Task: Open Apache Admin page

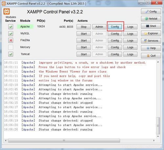Action: coord(99,27)
